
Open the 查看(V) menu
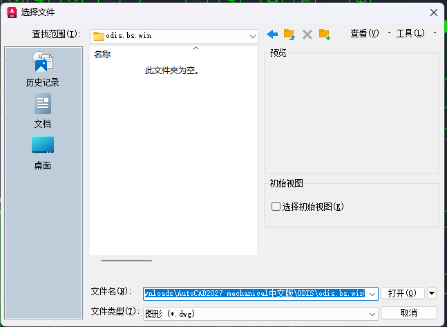click(365, 33)
